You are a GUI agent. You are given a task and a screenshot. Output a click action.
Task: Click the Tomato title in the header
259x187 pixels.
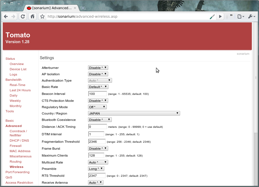pos(18,35)
